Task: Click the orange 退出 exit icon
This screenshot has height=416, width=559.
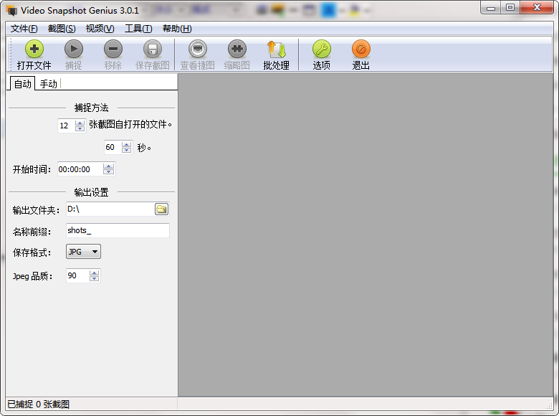Action: tap(360, 49)
